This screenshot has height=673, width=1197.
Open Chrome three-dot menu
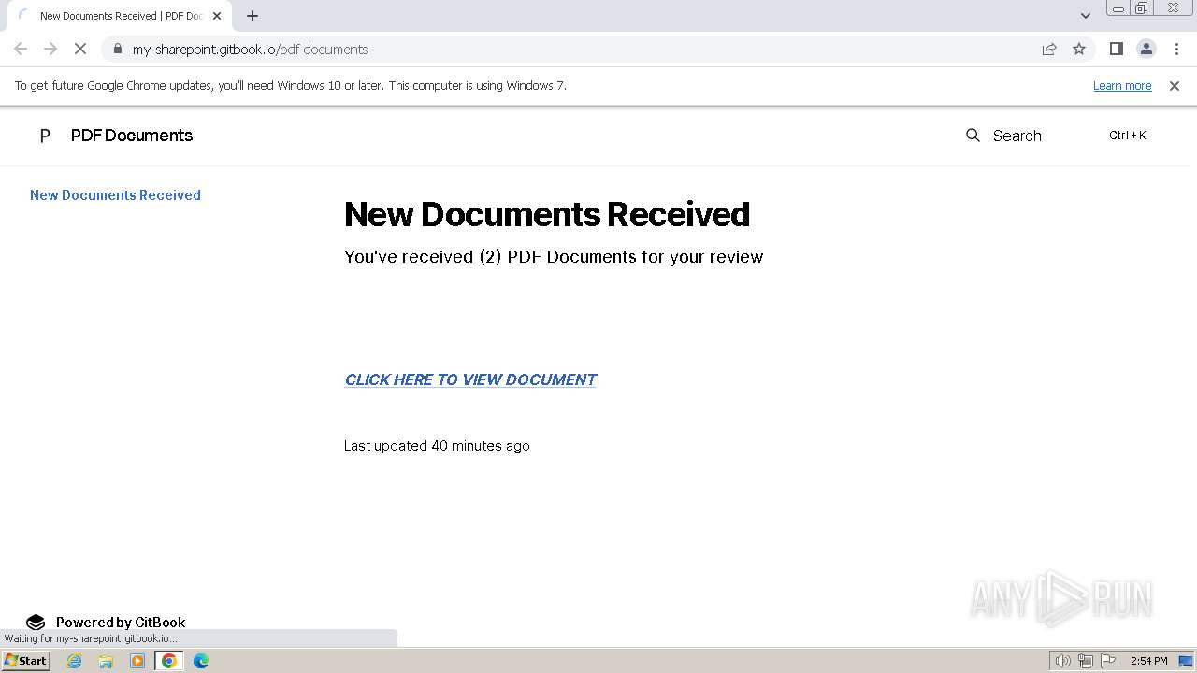point(1176,49)
